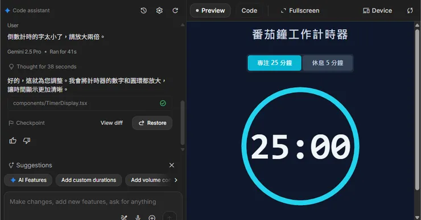Select 專注 25 分鐘 mode
Viewport: 421px width, 220px height.
tap(274, 63)
